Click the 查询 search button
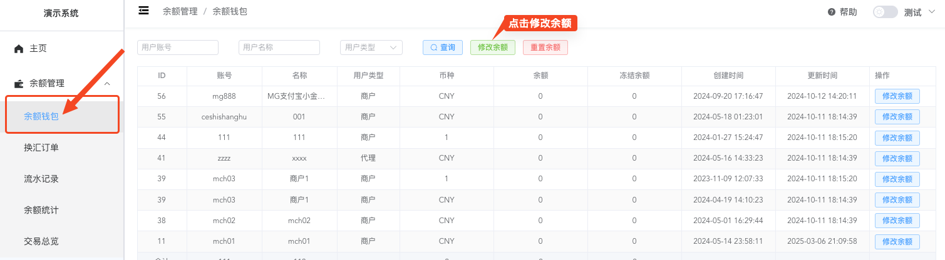The image size is (945, 260). pyautogui.click(x=443, y=47)
